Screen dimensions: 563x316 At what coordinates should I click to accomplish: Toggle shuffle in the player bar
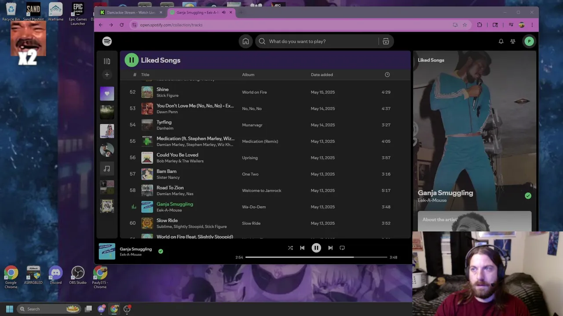(x=290, y=248)
